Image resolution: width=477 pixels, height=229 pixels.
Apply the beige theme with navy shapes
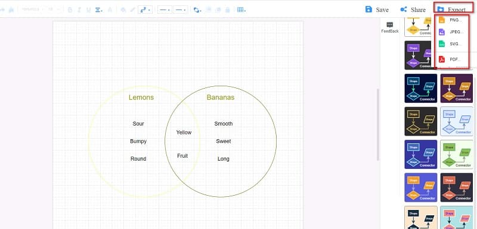pyautogui.click(x=421, y=218)
